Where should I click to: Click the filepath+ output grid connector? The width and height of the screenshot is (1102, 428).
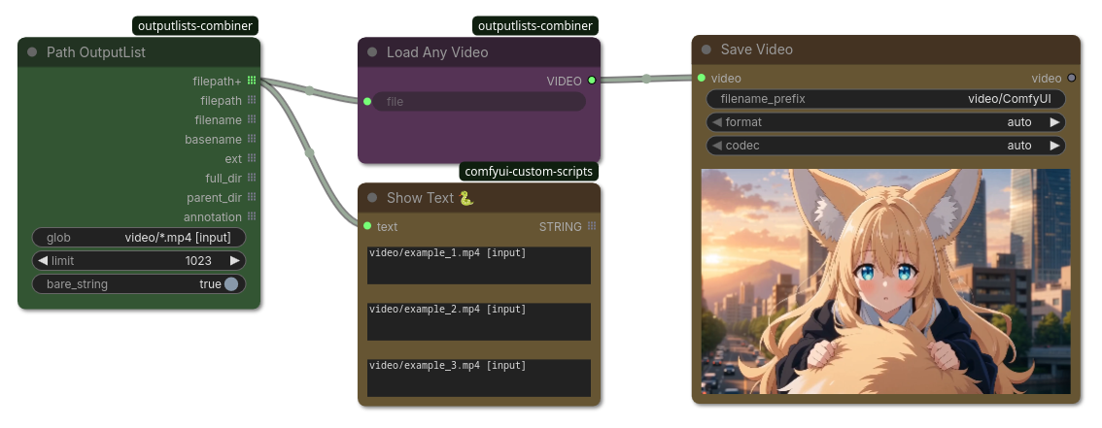coord(252,81)
